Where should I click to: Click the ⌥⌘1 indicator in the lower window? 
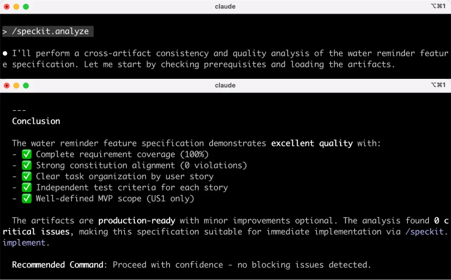tap(438, 85)
